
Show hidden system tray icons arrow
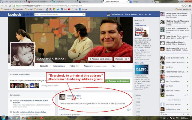point(168,118)
